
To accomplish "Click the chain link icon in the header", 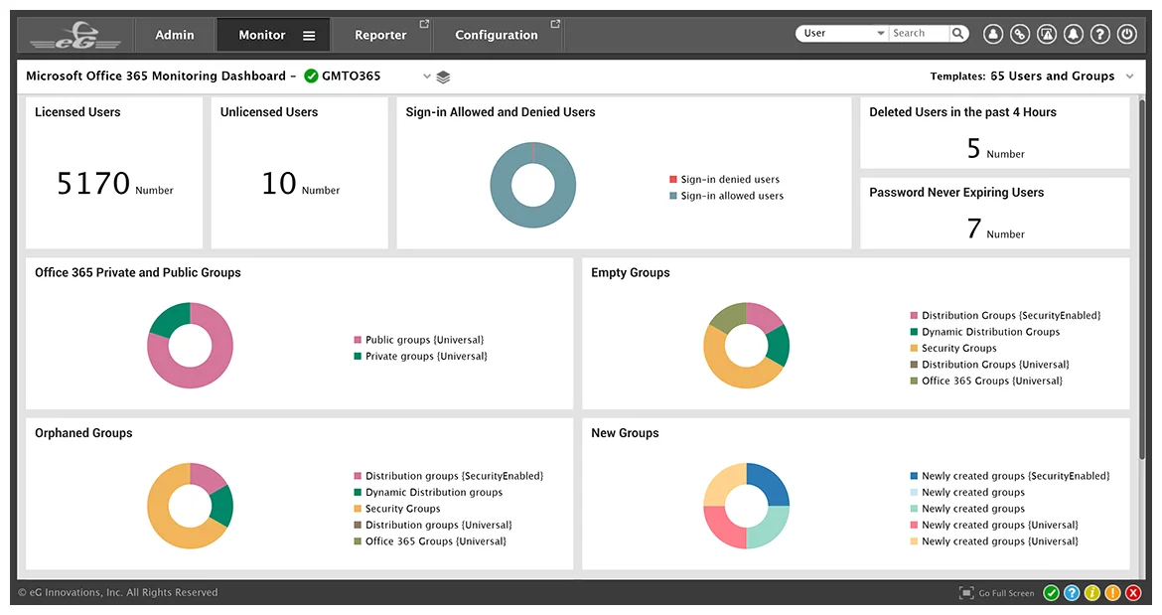I will coord(1020,34).
